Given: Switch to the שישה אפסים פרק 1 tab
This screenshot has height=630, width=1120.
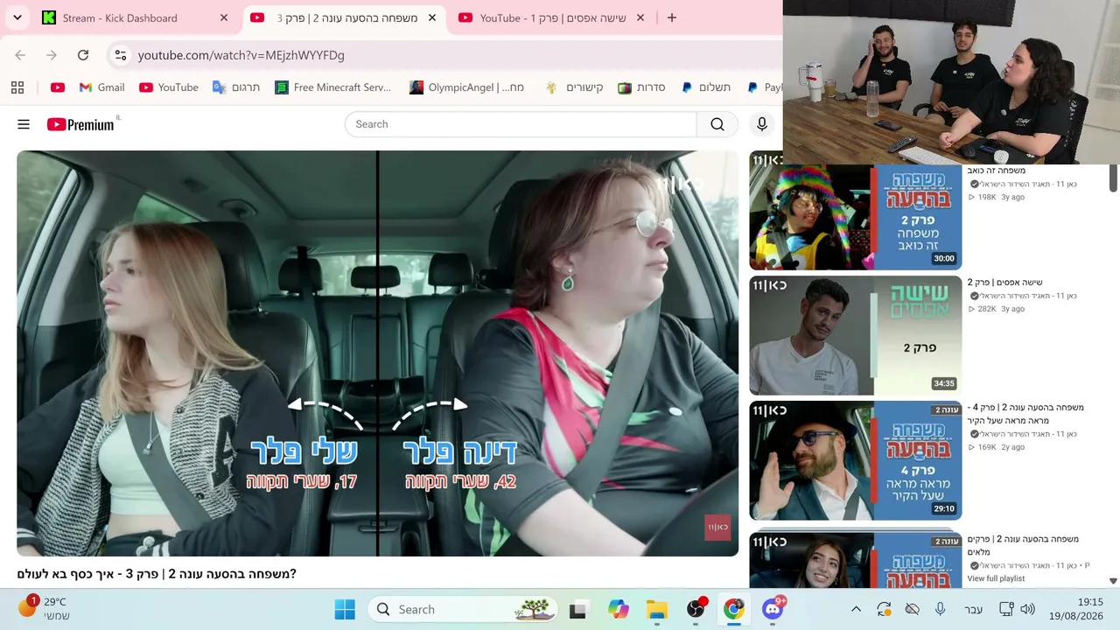Looking at the screenshot, I should (553, 17).
